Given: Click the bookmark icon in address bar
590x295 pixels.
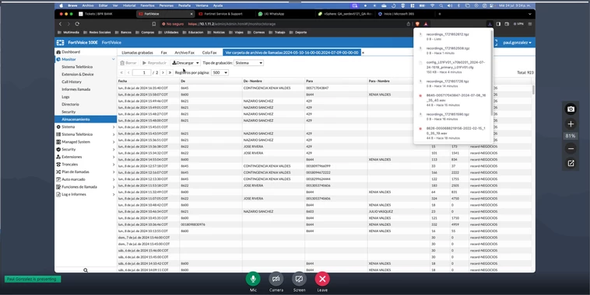Looking at the screenshot, I should (x=154, y=24).
